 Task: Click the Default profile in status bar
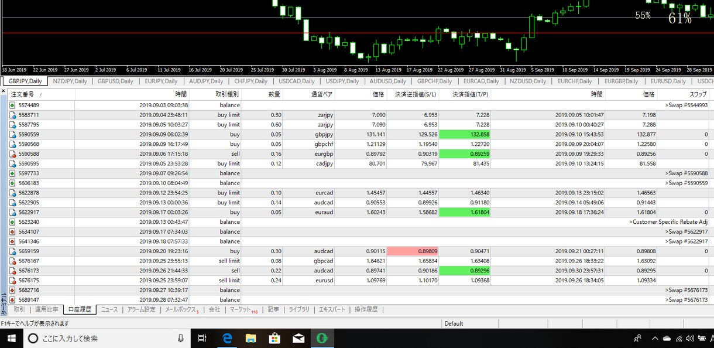coord(454,323)
